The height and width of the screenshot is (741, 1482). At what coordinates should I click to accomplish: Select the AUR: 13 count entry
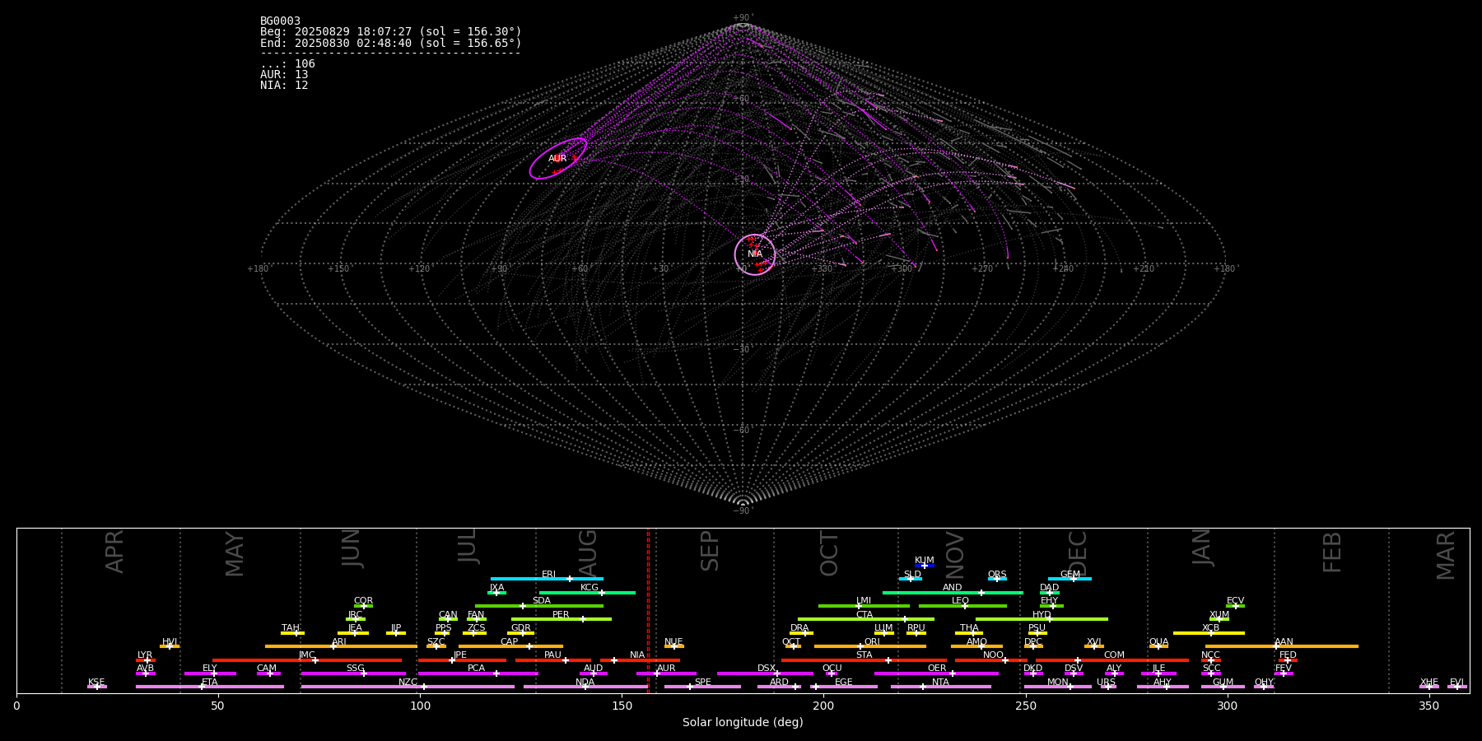[x=284, y=75]
